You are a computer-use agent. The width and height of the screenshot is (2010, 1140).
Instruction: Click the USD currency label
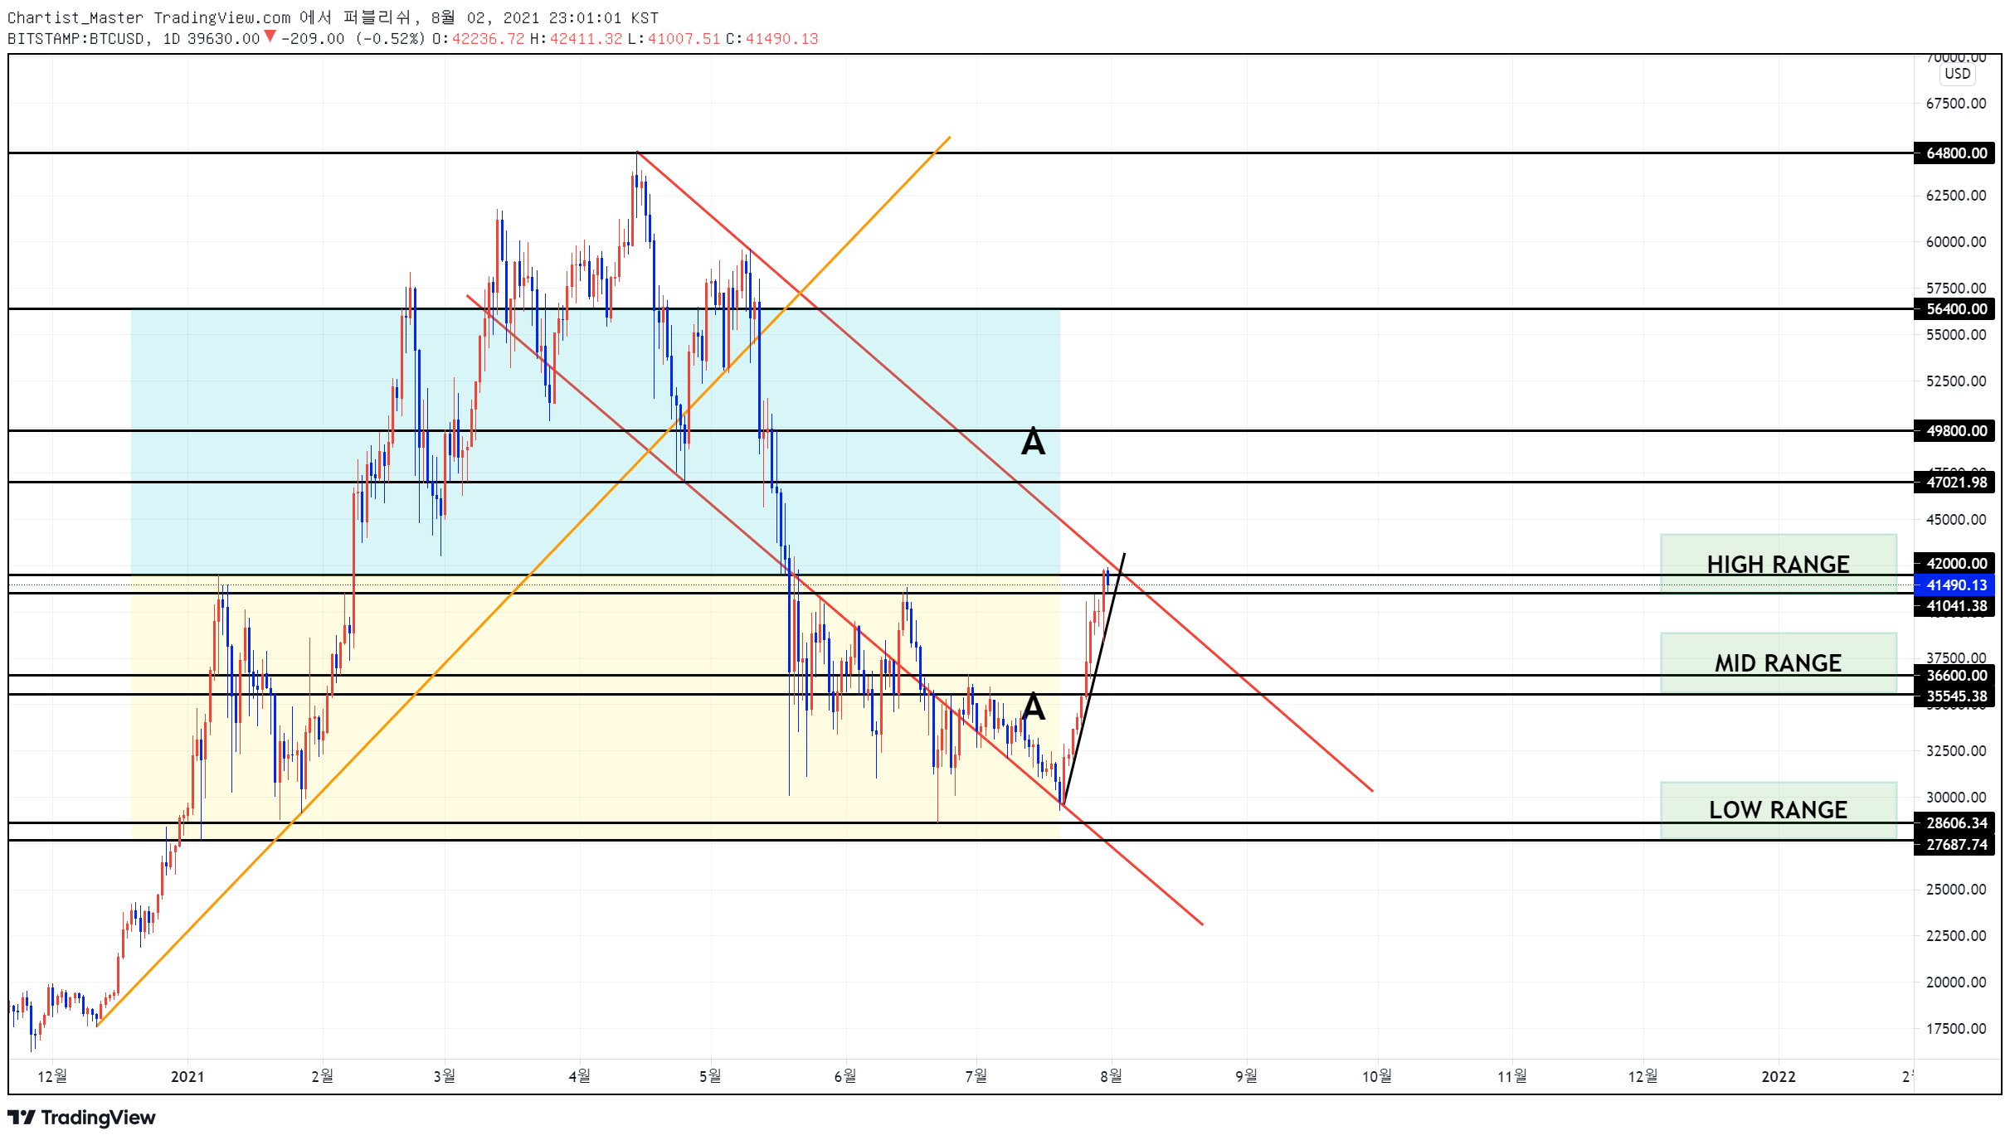point(1957,74)
